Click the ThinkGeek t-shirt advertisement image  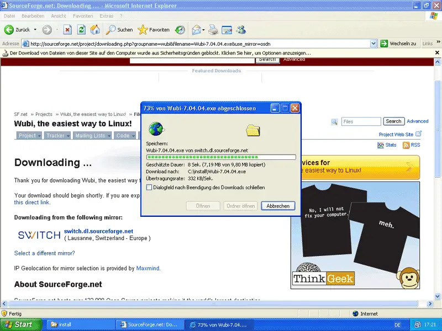(x=355, y=236)
